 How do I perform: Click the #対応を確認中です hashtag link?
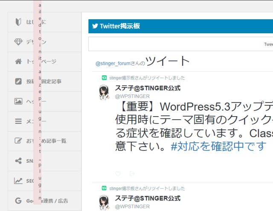(x=218, y=146)
